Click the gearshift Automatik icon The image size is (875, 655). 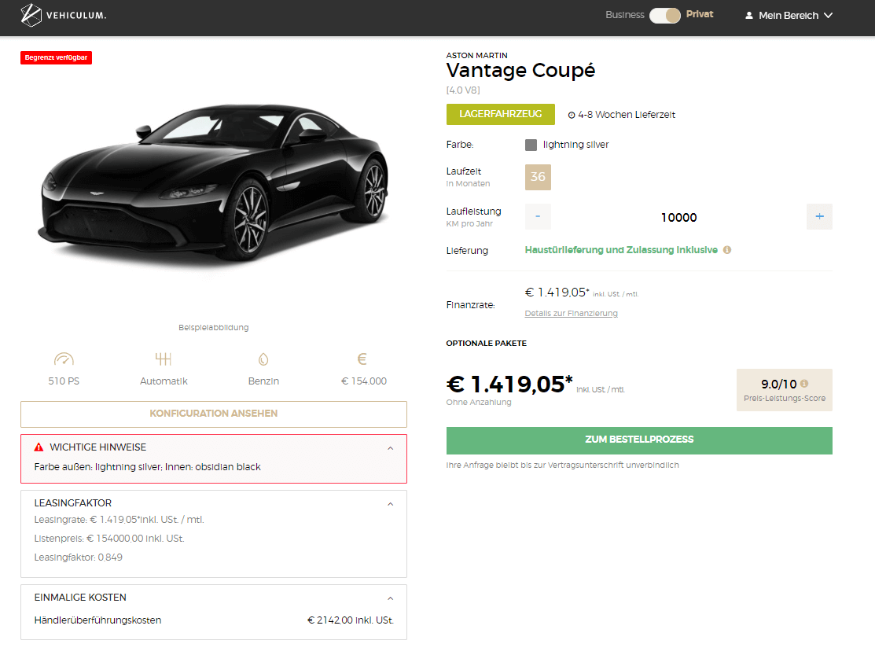(164, 359)
